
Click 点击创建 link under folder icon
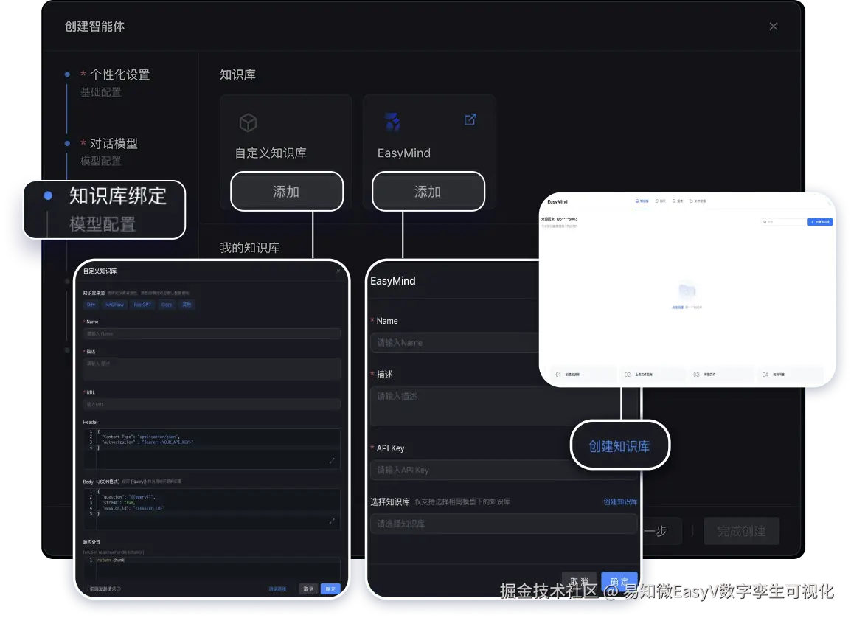[678, 308]
